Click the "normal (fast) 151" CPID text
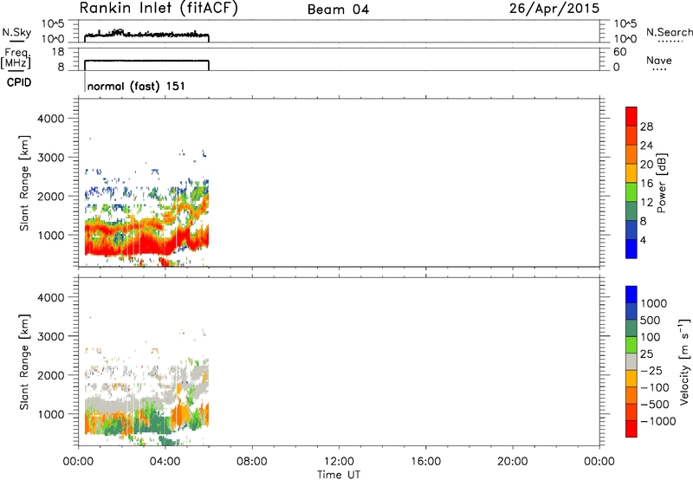Screen dimensions: 693x480 136,86
